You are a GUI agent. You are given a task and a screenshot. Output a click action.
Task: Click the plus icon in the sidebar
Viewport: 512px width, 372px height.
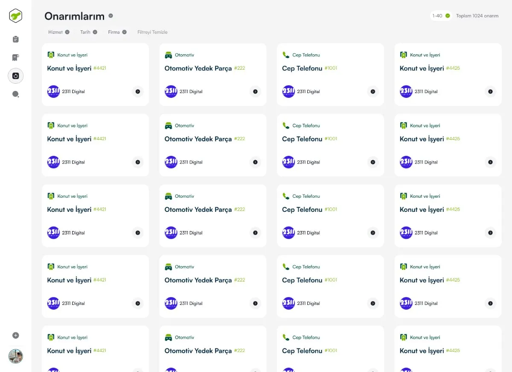(x=16, y=336)
